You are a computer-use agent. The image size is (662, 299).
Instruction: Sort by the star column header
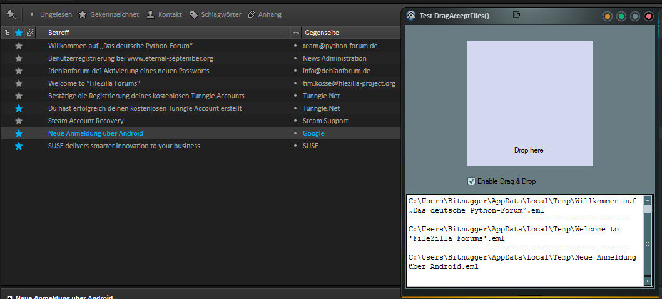coord(19,33)
